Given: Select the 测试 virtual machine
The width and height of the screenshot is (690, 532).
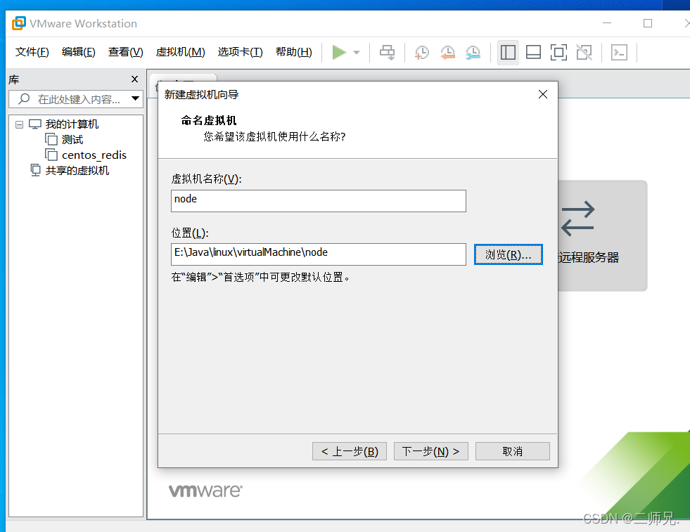Looking at the screenshot, I should click(72, 139).
